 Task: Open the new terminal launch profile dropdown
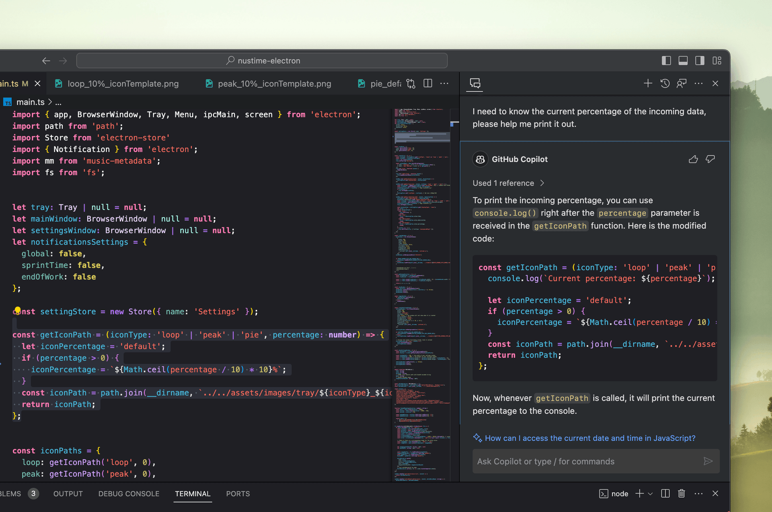(x=651, y=493)
